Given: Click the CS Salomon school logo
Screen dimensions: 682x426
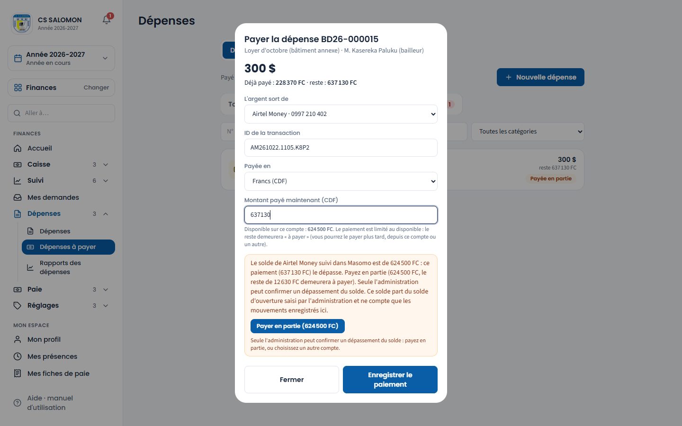Looking at the screenshot, I should tap(22, 23).
